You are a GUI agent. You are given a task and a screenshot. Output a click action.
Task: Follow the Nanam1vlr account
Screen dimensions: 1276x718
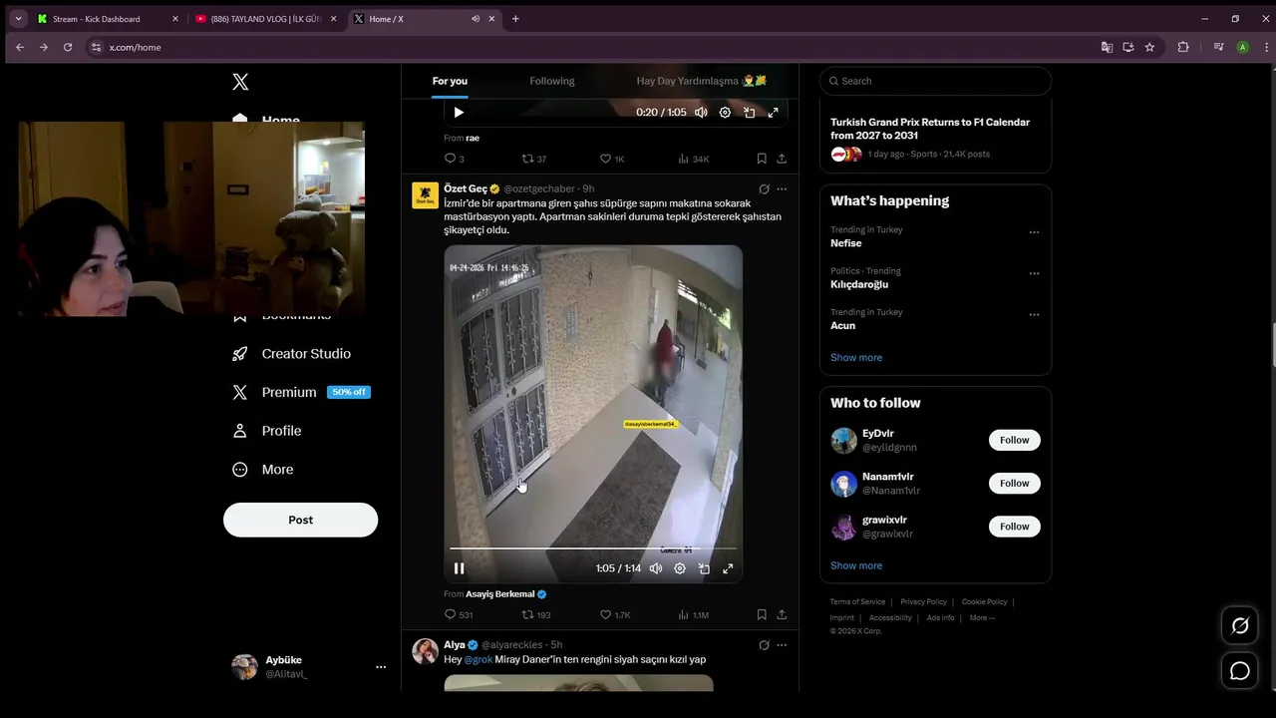point(1014,483)
